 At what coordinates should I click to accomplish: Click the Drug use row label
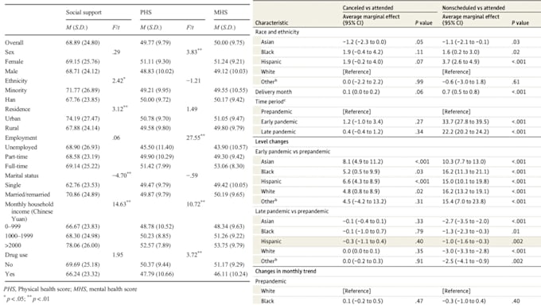(16, 255)
